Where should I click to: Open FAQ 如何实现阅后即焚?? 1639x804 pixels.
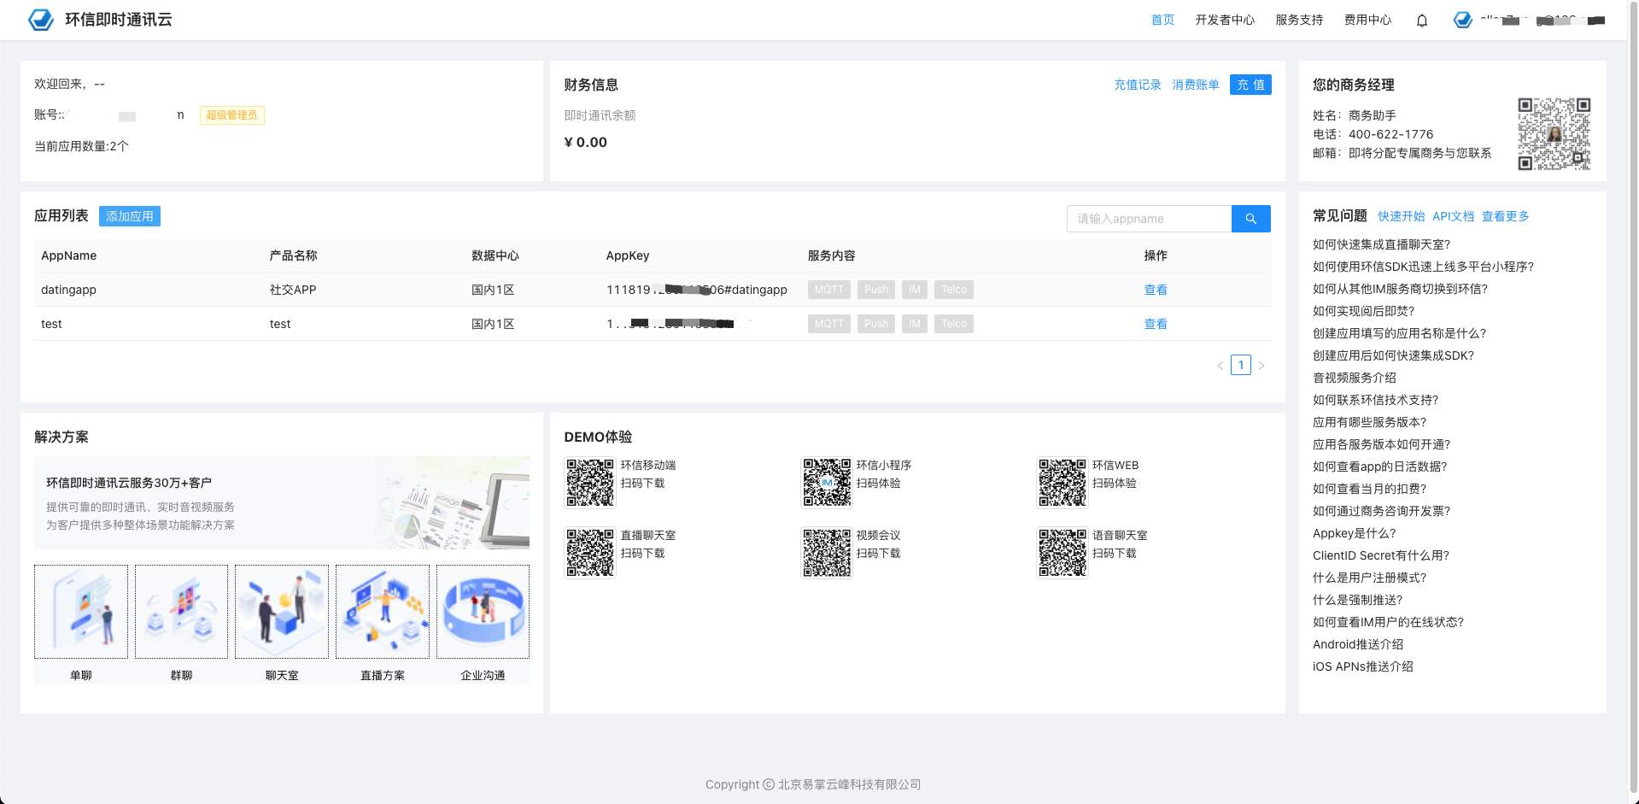pos(1363,311)
